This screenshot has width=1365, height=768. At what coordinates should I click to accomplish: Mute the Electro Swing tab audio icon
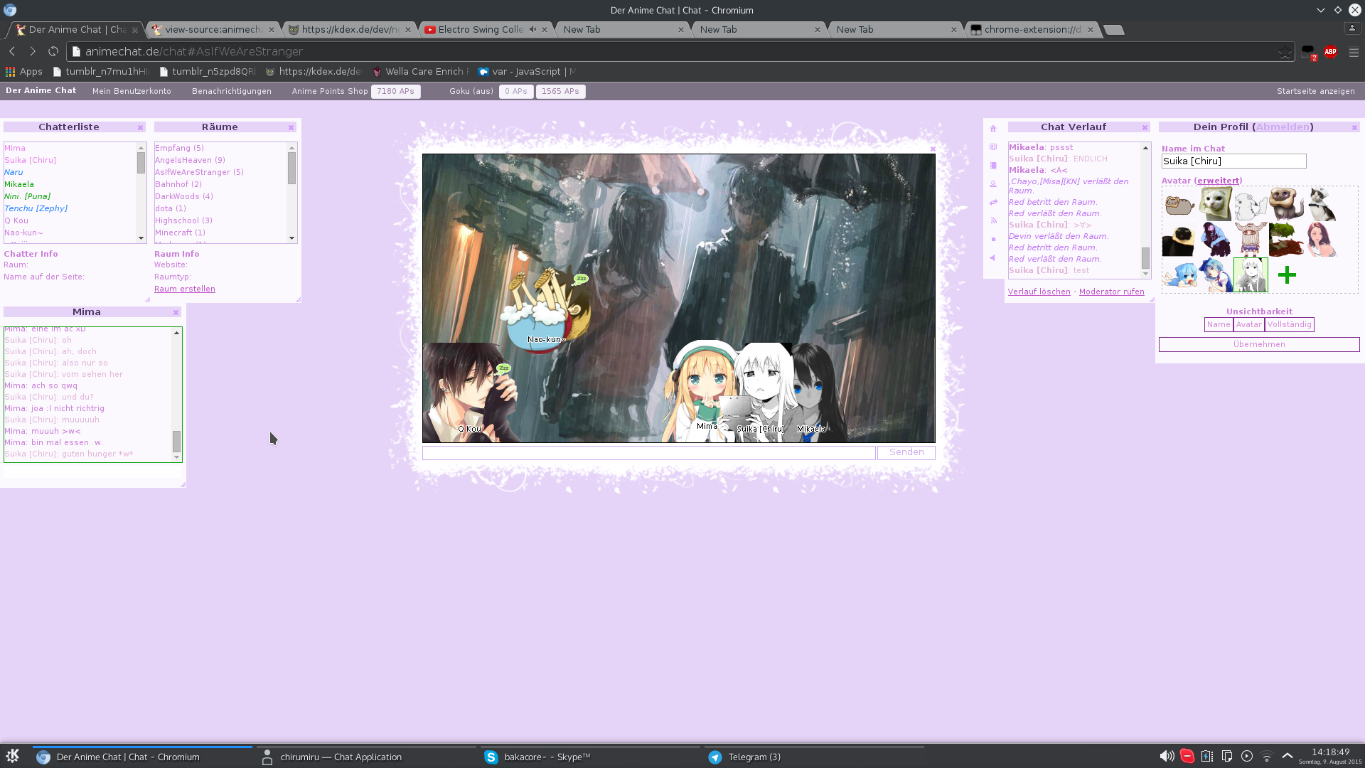(532, 30)
